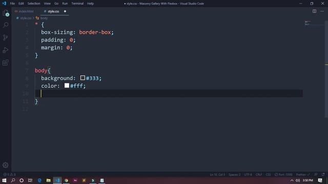
Task: Open the Terminal menu
Action: pyautogui.click(x=77, y=4)
